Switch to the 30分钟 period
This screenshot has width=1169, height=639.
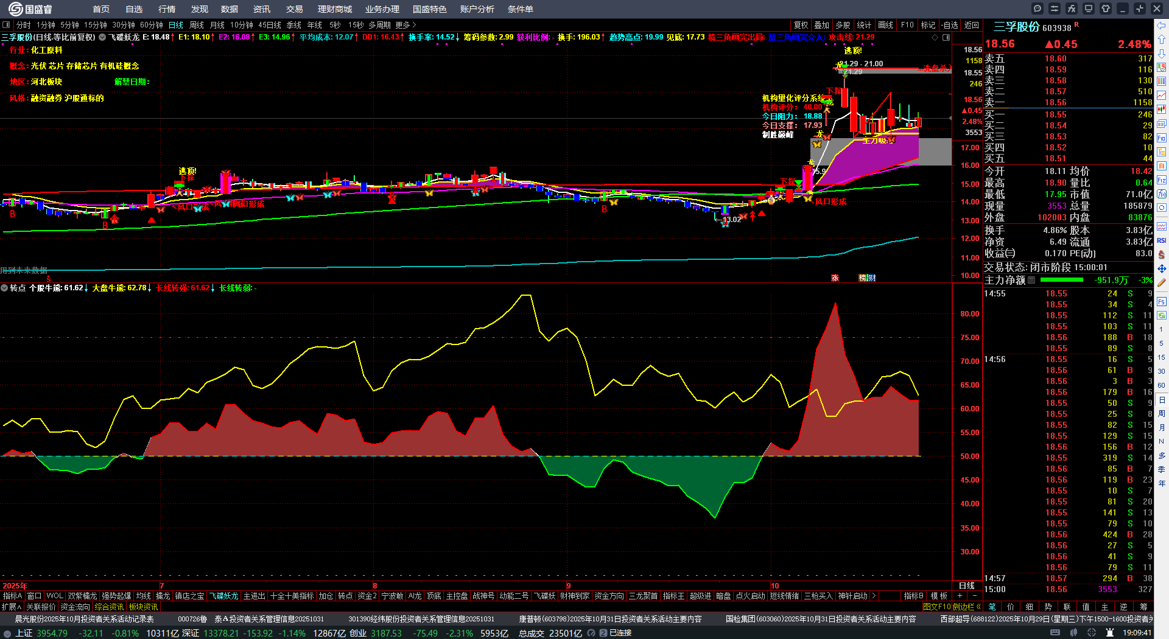point(124,25)
